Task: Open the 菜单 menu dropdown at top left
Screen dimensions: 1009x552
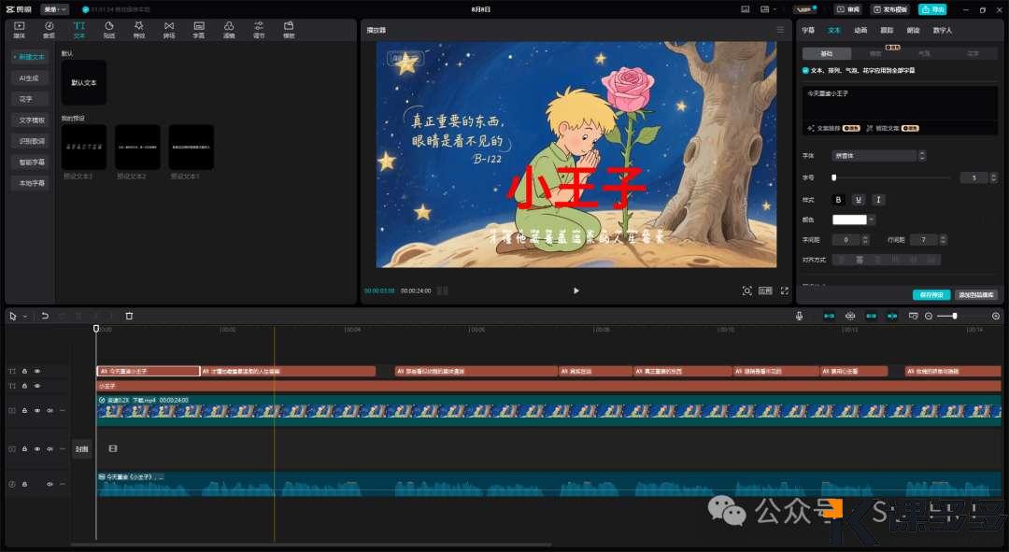Action: (55, 9)
